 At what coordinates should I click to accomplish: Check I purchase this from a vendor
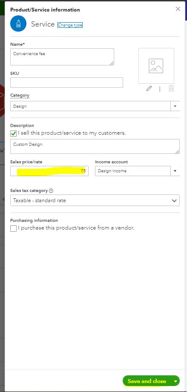pos(14,228)
